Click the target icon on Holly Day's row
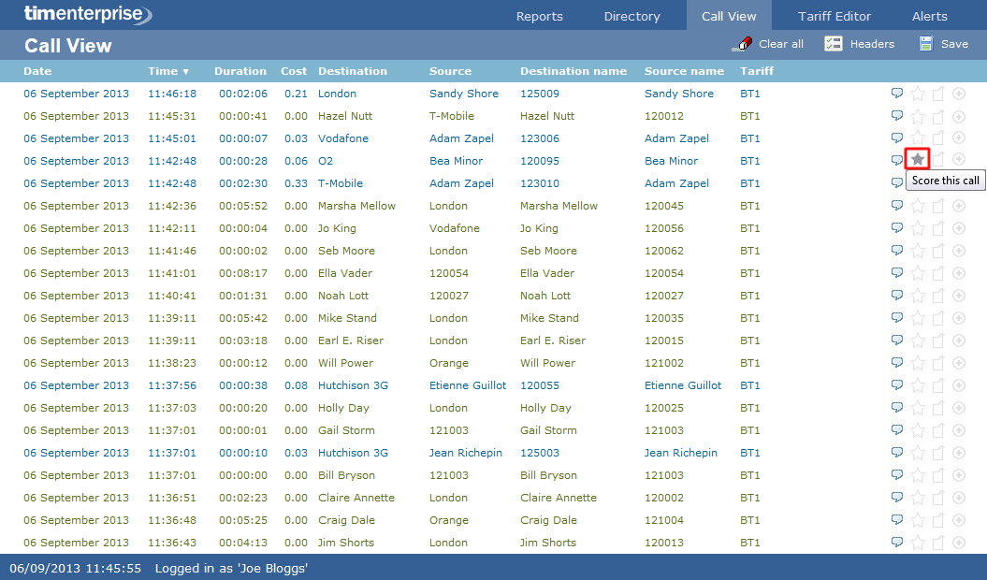987x580 pixels. 958,408
